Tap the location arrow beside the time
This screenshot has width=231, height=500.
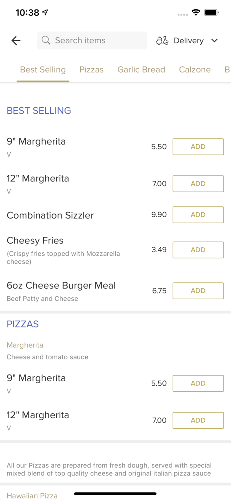pos(45,13)
